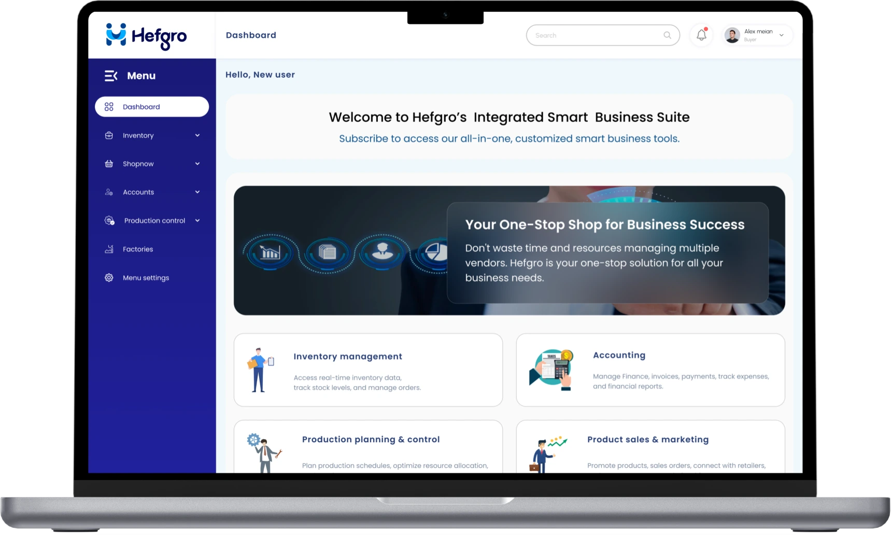Click into the Search input field
This screenshot has height=536, width=891.
[596, 35]
